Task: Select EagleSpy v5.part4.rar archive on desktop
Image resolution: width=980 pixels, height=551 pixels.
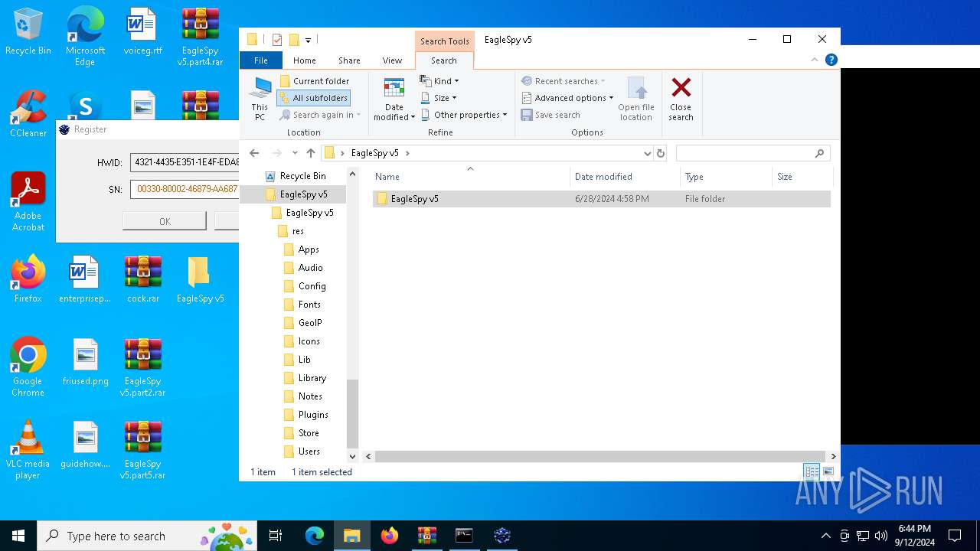Action: 201,36
